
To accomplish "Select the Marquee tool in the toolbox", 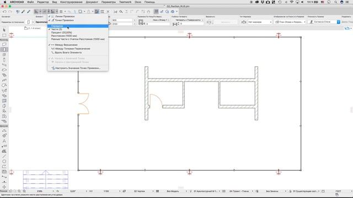I will click(x=4, y=35).
